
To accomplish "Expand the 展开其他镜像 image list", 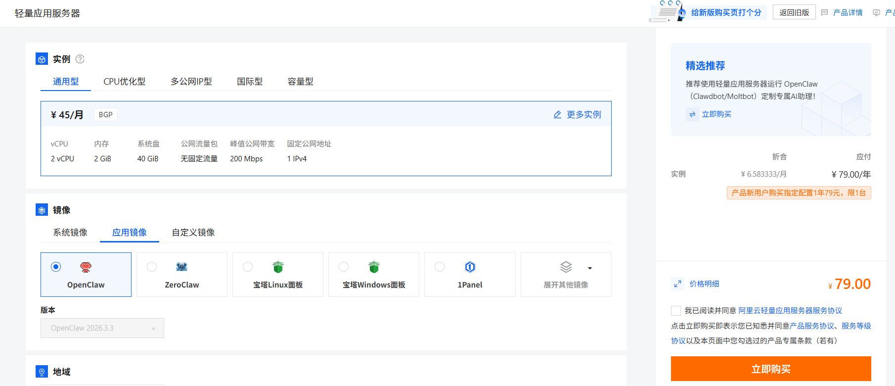I will click(566, 275).
